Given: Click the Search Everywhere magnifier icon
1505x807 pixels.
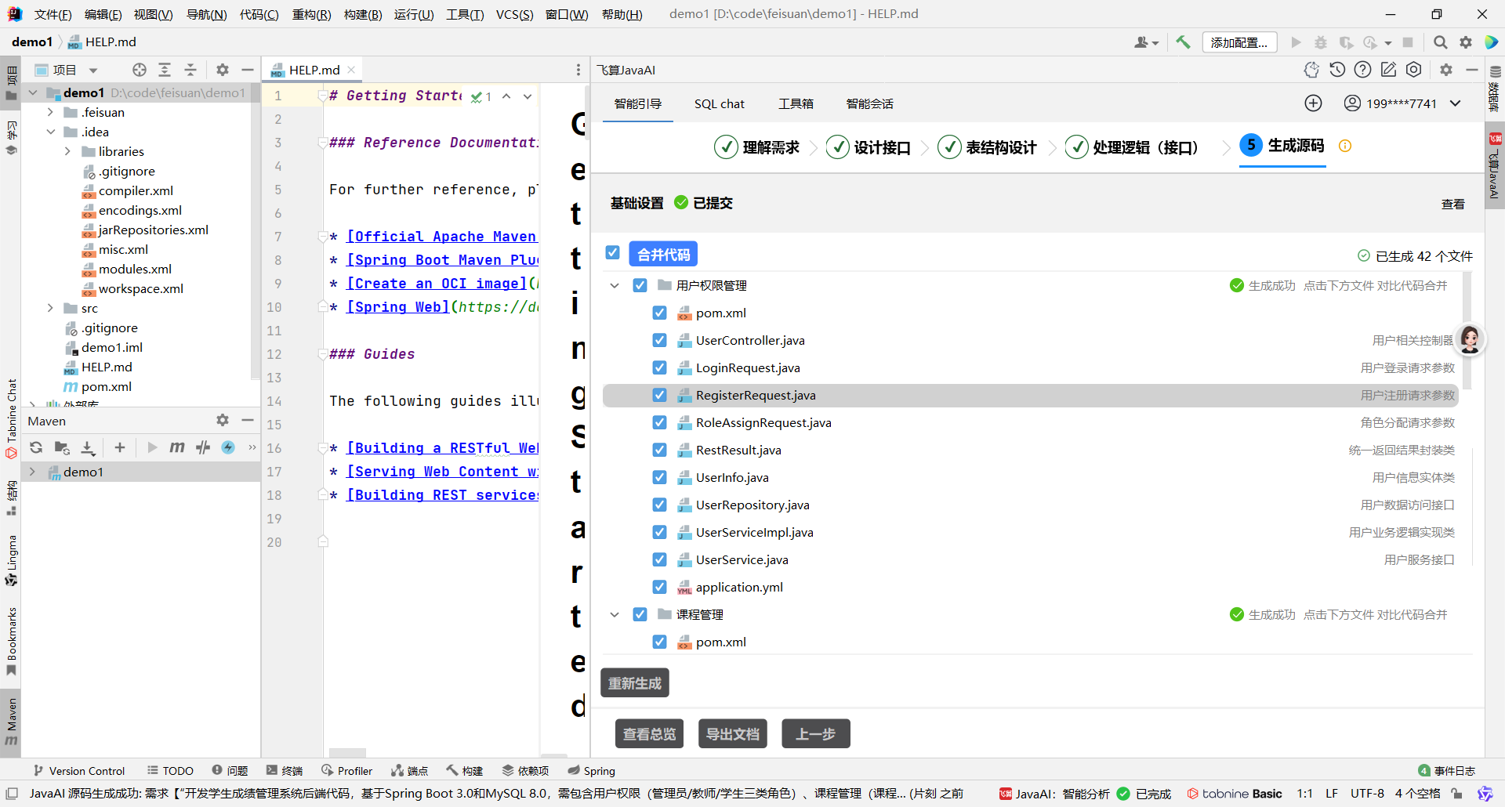Looking at the screenshot, I should (1440, 42).
